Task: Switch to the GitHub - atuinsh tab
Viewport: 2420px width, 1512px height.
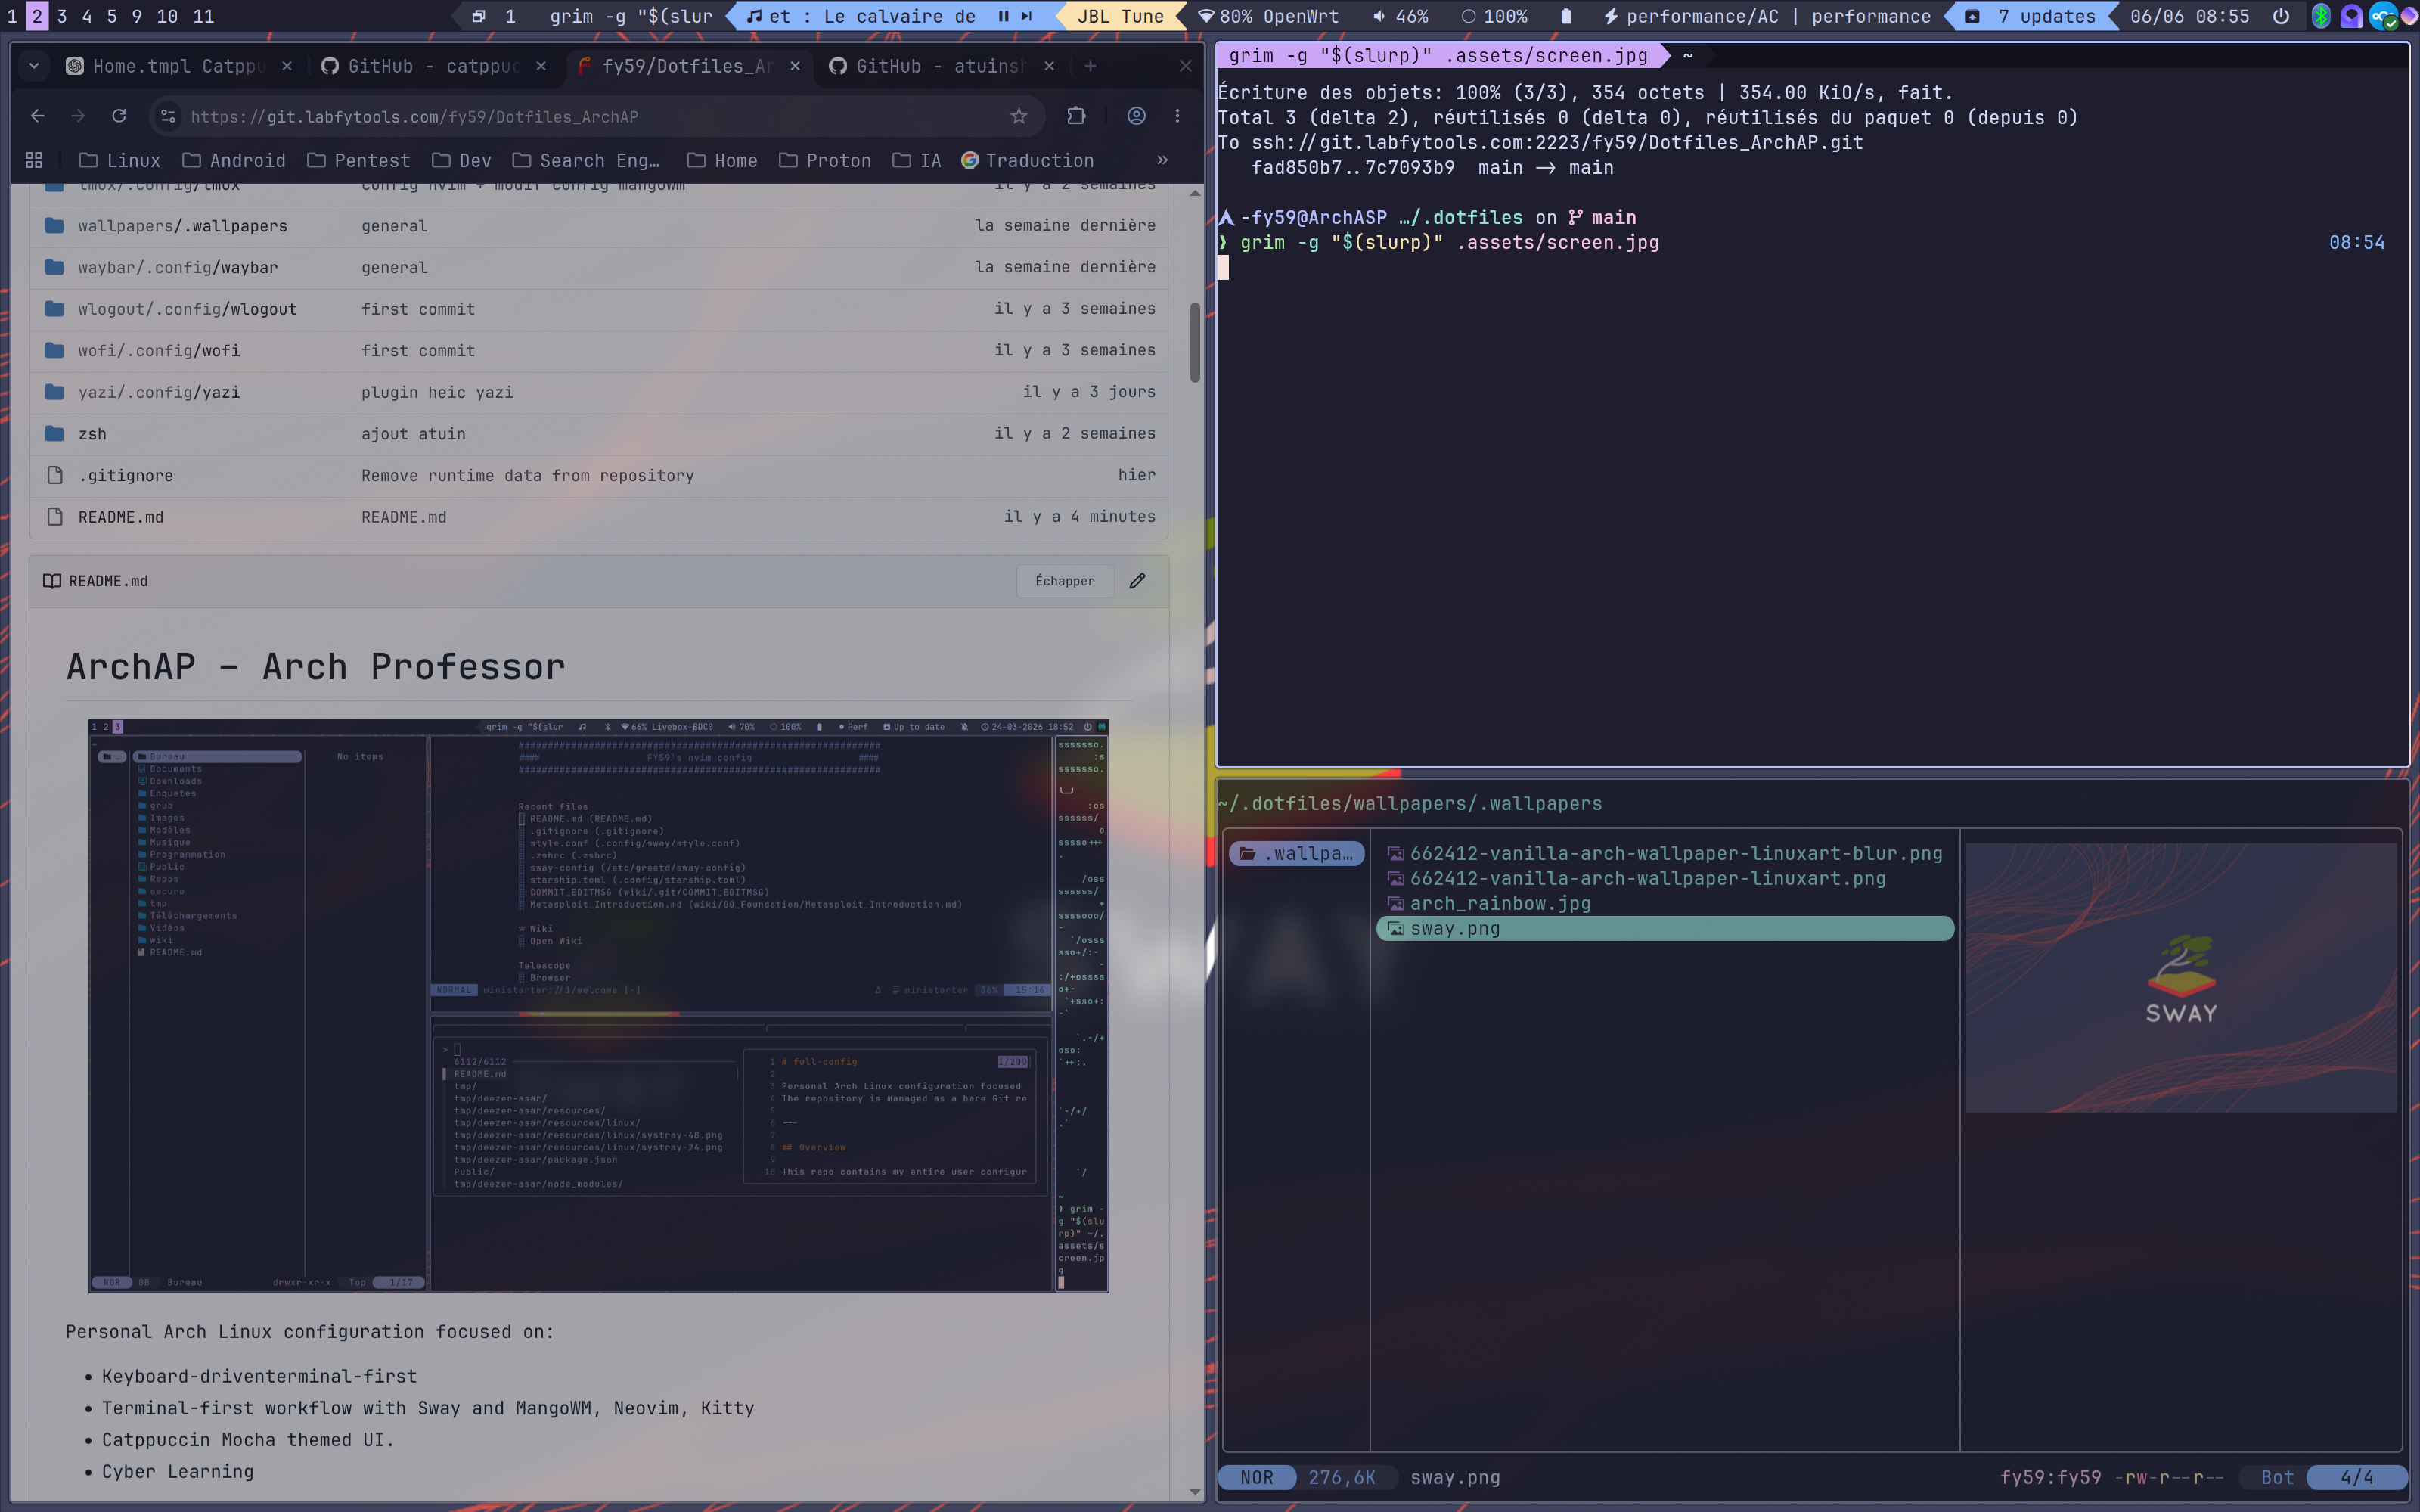Action: tap(942, 66)
